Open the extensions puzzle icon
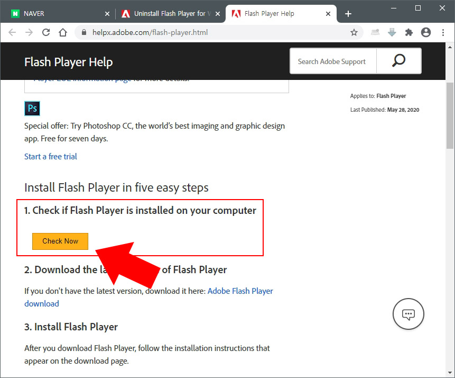The height and width of the screenshot is (378, 455). point(409,32)
